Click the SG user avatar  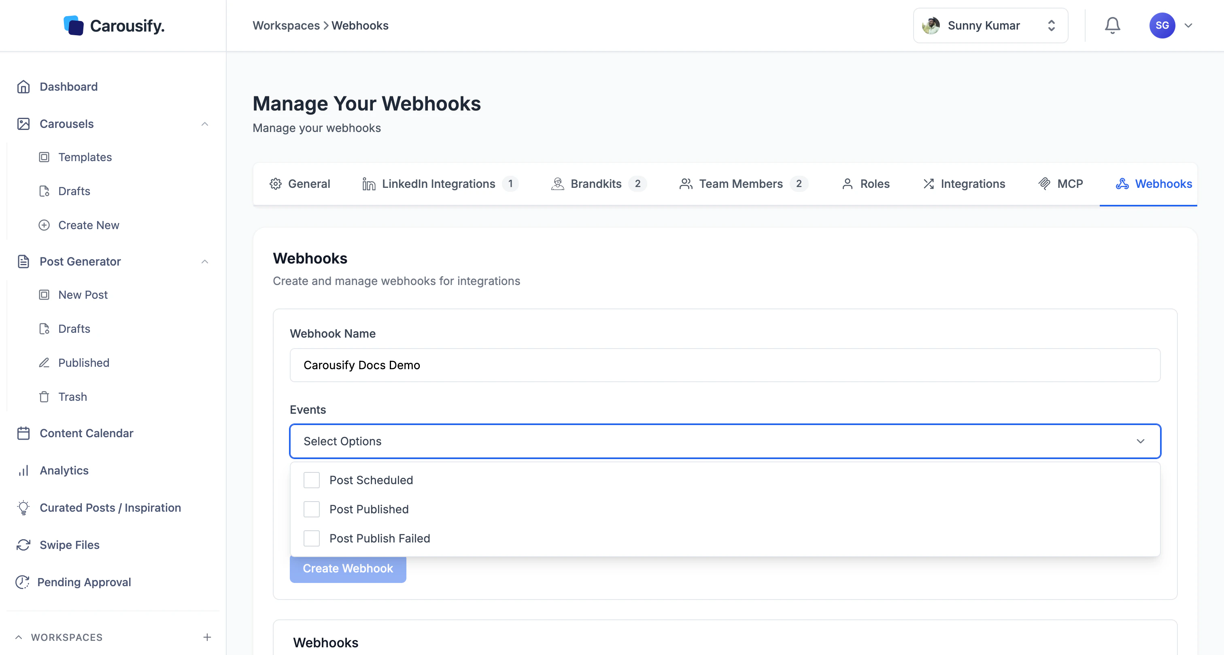click(x=1162, y=26)
